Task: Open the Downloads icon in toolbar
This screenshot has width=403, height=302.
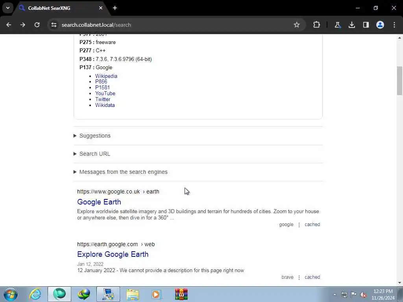Action: (351, 25)
